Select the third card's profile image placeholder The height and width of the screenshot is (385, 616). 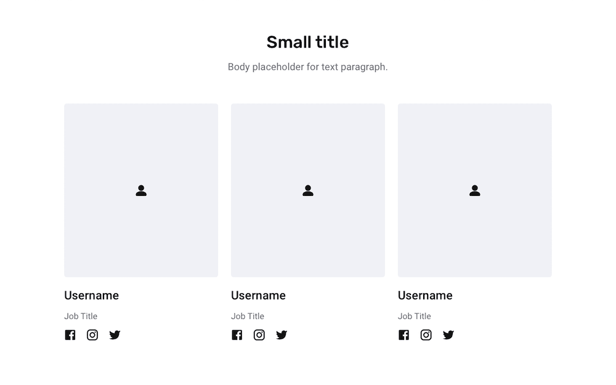click(475, 190)
